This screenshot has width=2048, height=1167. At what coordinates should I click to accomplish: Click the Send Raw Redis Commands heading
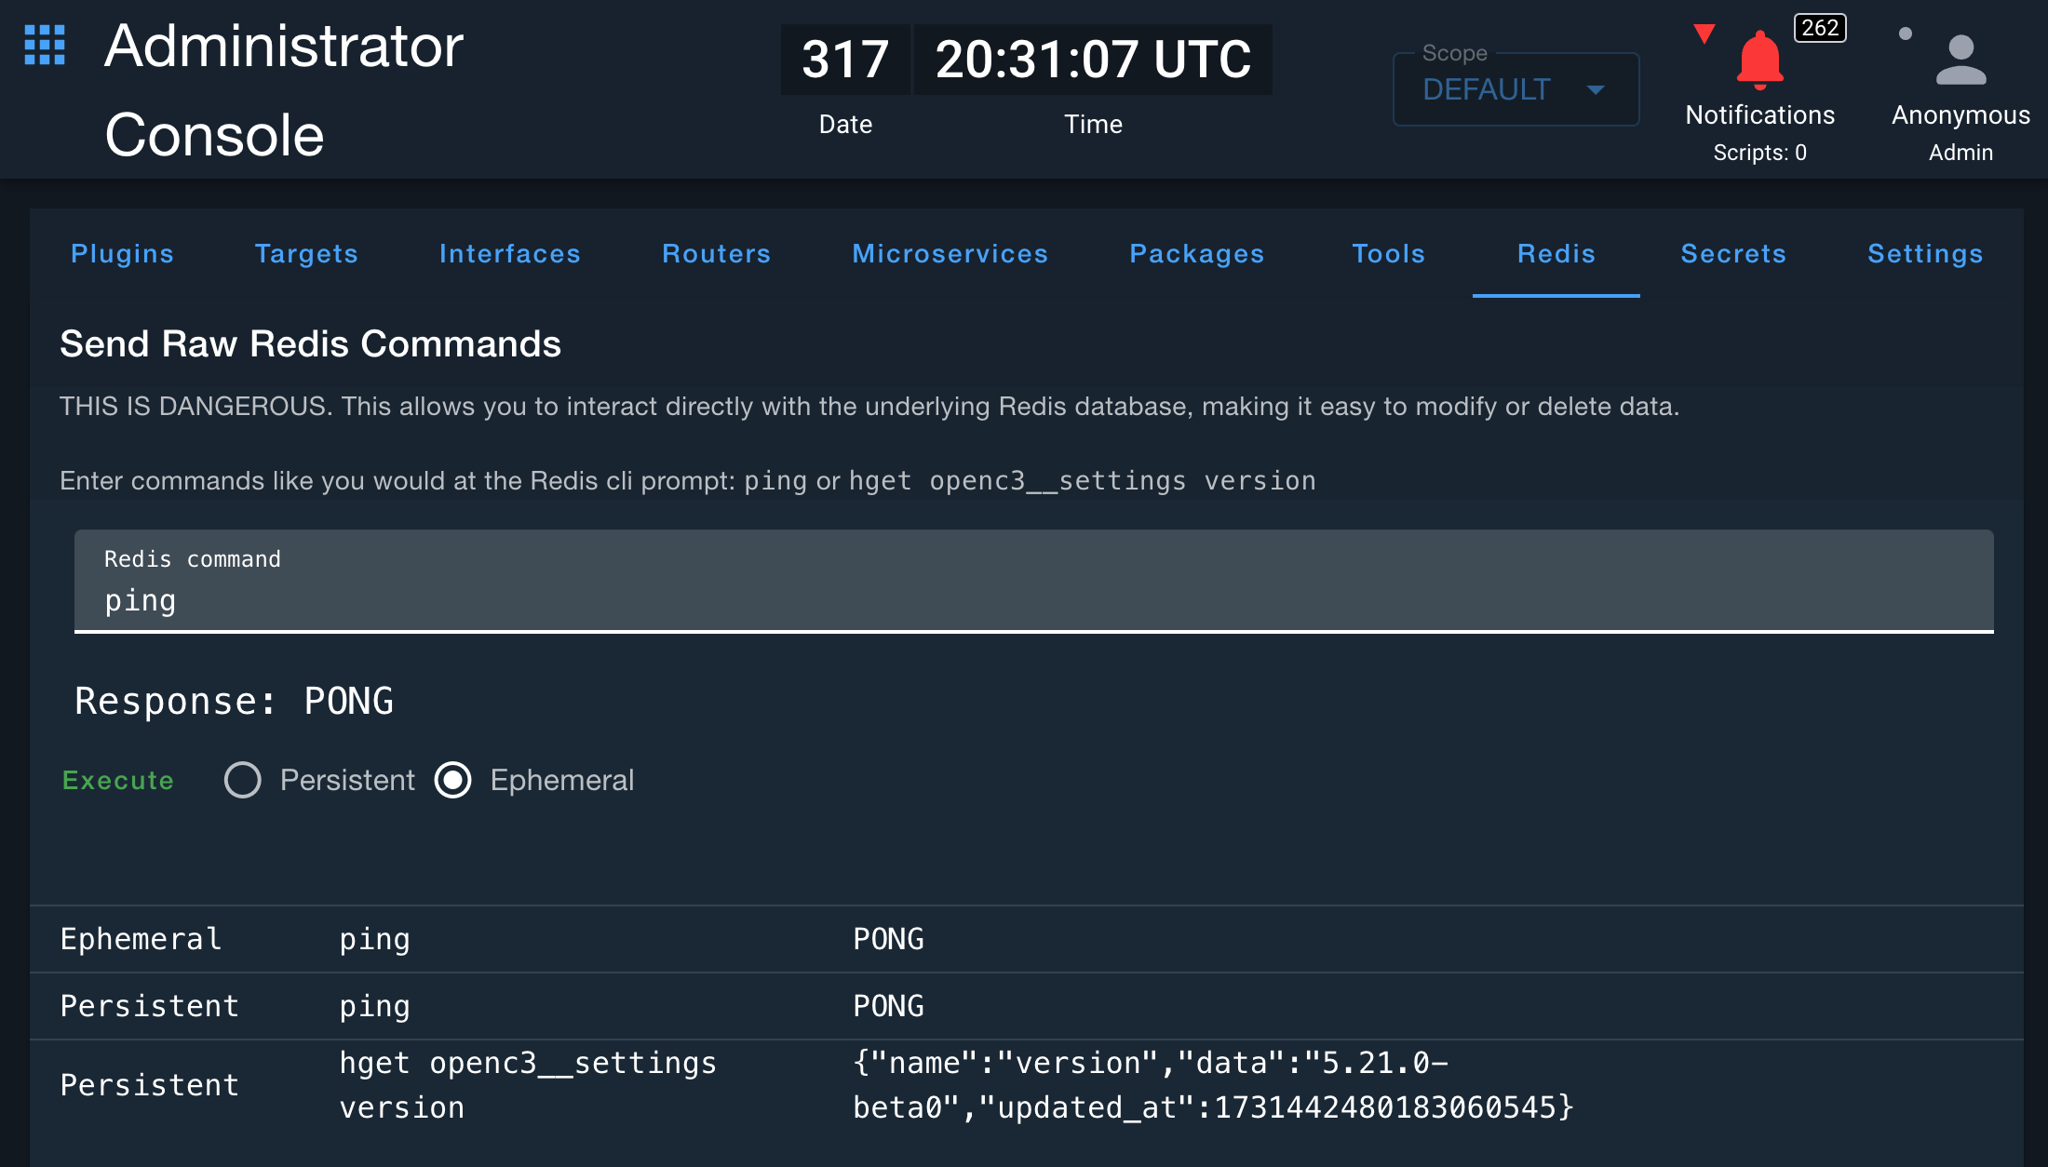tap(310, 343)
